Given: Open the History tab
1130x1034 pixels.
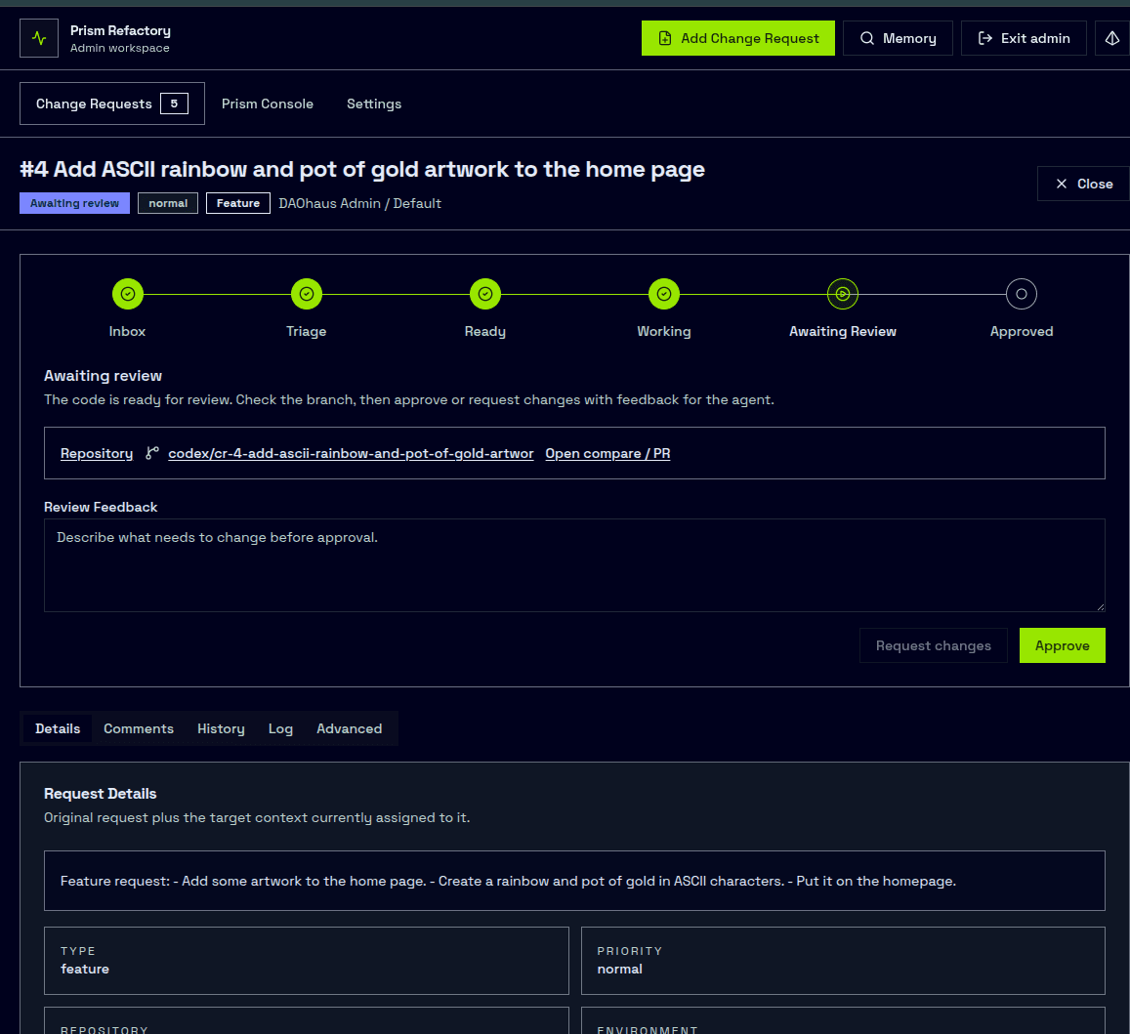Looking at the screenshot, I should 221,728.
